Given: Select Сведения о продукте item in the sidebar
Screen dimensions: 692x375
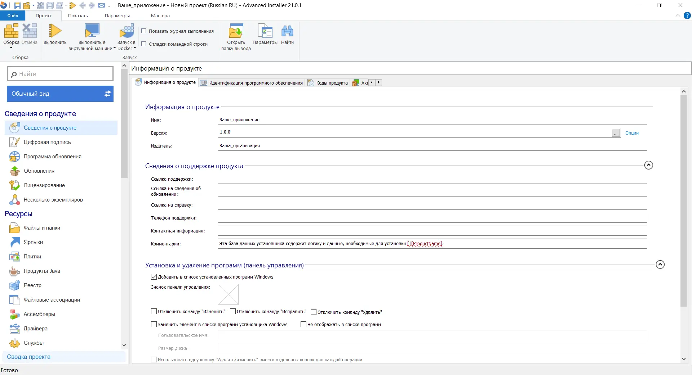Looking at the screenshot, I should pos(61,128).
